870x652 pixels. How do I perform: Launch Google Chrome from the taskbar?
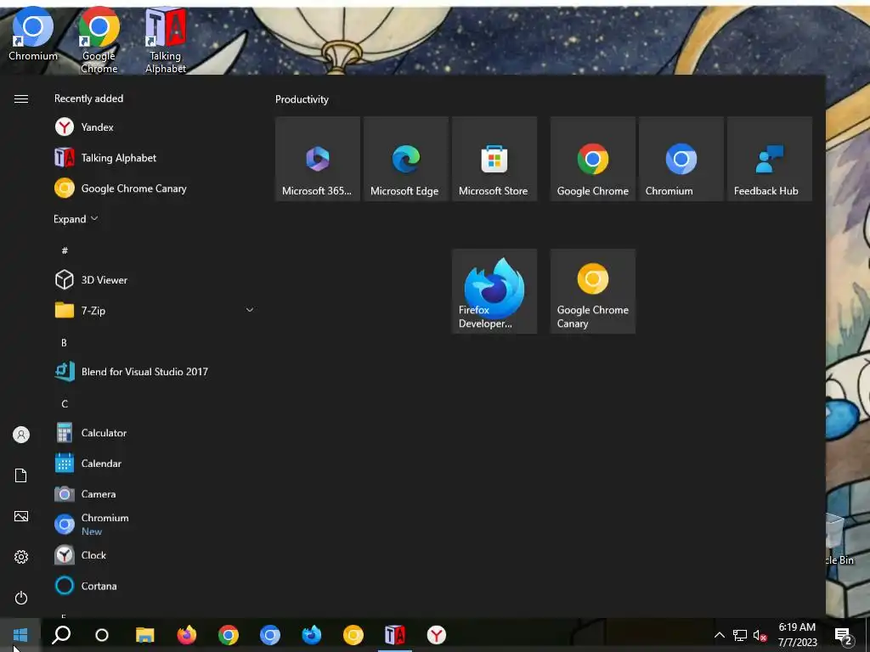[x=228, y=635]
